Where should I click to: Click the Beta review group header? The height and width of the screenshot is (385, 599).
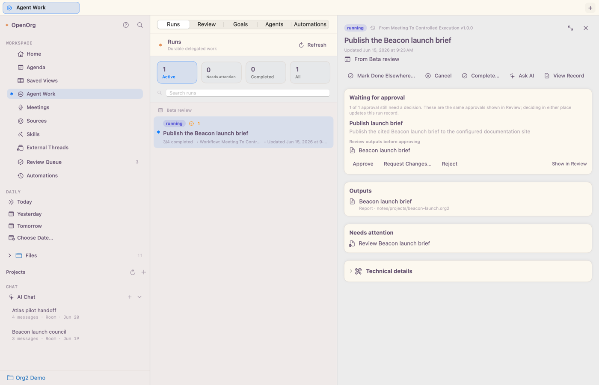click(x=175, y=110)
